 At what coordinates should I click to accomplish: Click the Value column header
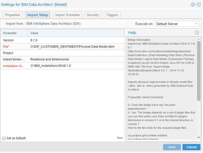click(76, 33)
